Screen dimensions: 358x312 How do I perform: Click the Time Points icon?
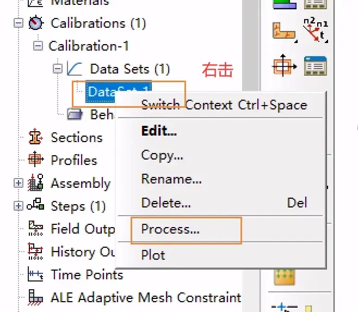tap(35, 274)
